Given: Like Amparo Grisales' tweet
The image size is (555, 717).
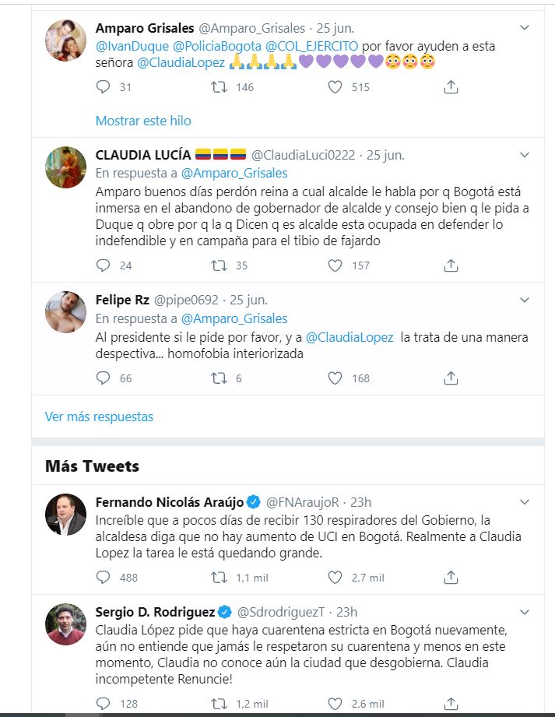Looking at the screenshot, I should (x=335, y=88).
